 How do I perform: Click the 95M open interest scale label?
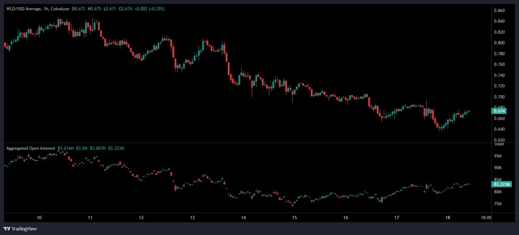point(498,156)
